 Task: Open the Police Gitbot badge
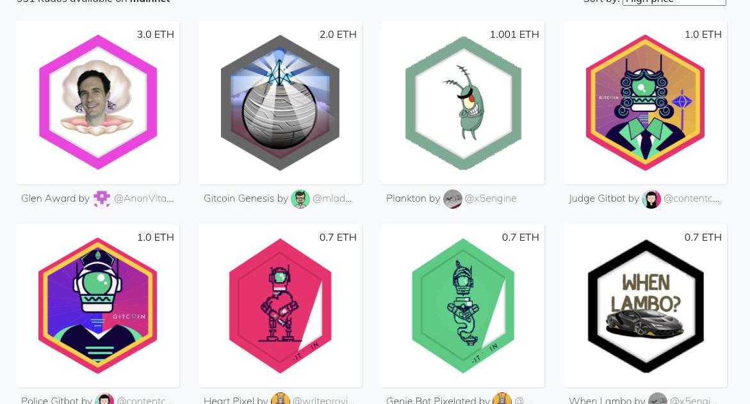98,305
